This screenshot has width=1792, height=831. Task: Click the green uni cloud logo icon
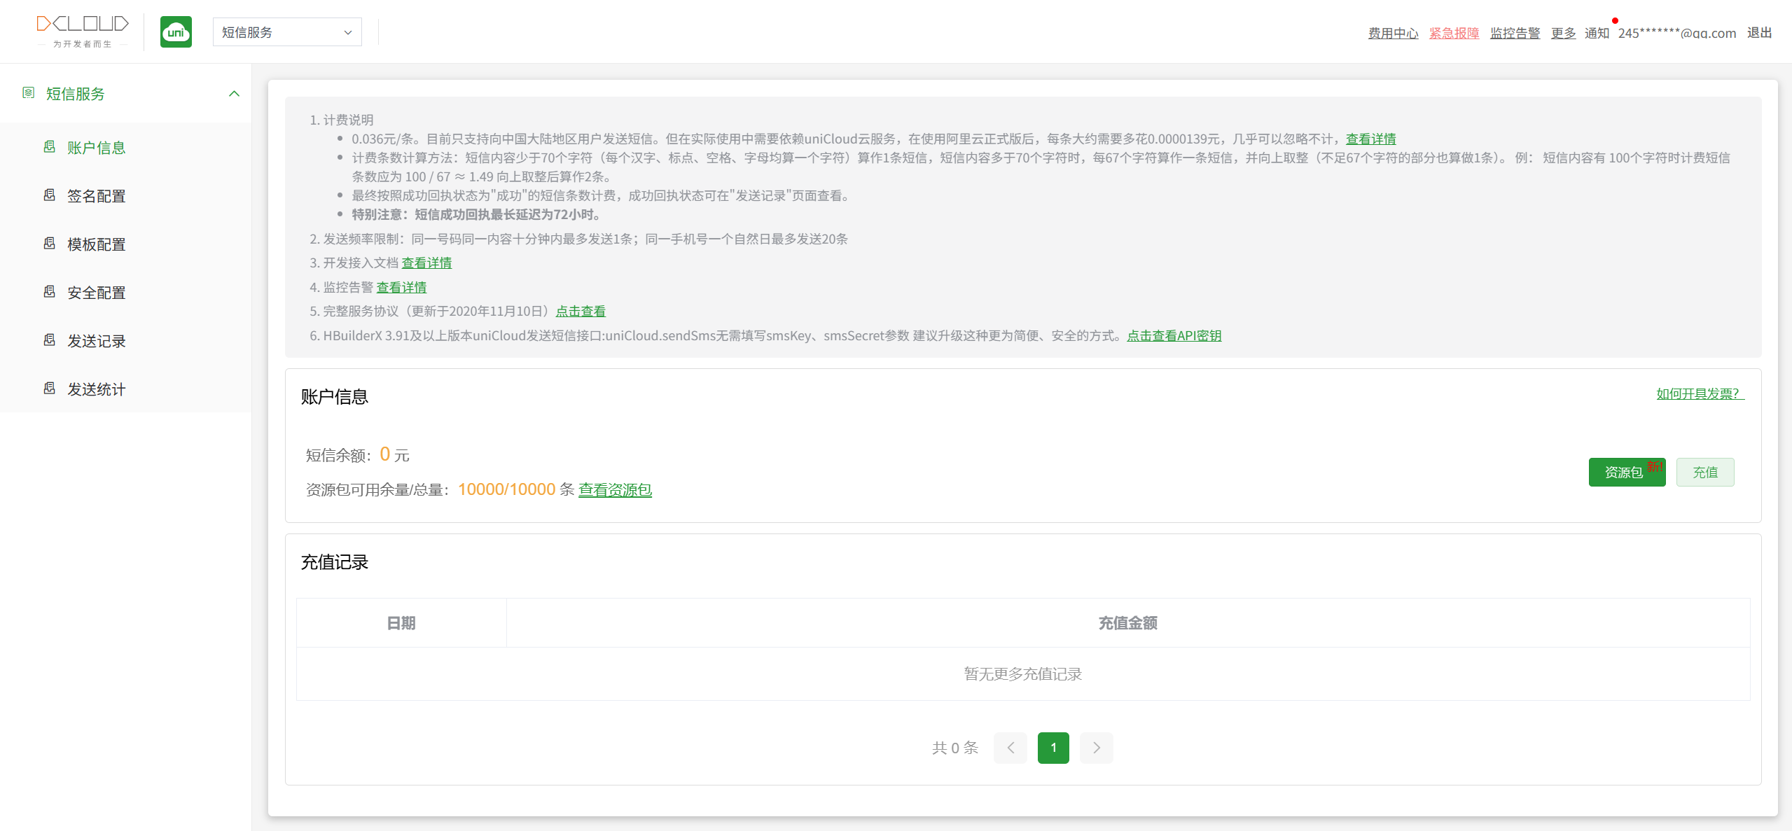coord(176,32)
